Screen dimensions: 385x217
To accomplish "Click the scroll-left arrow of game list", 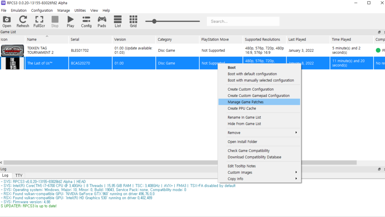I will coord(1,163).
